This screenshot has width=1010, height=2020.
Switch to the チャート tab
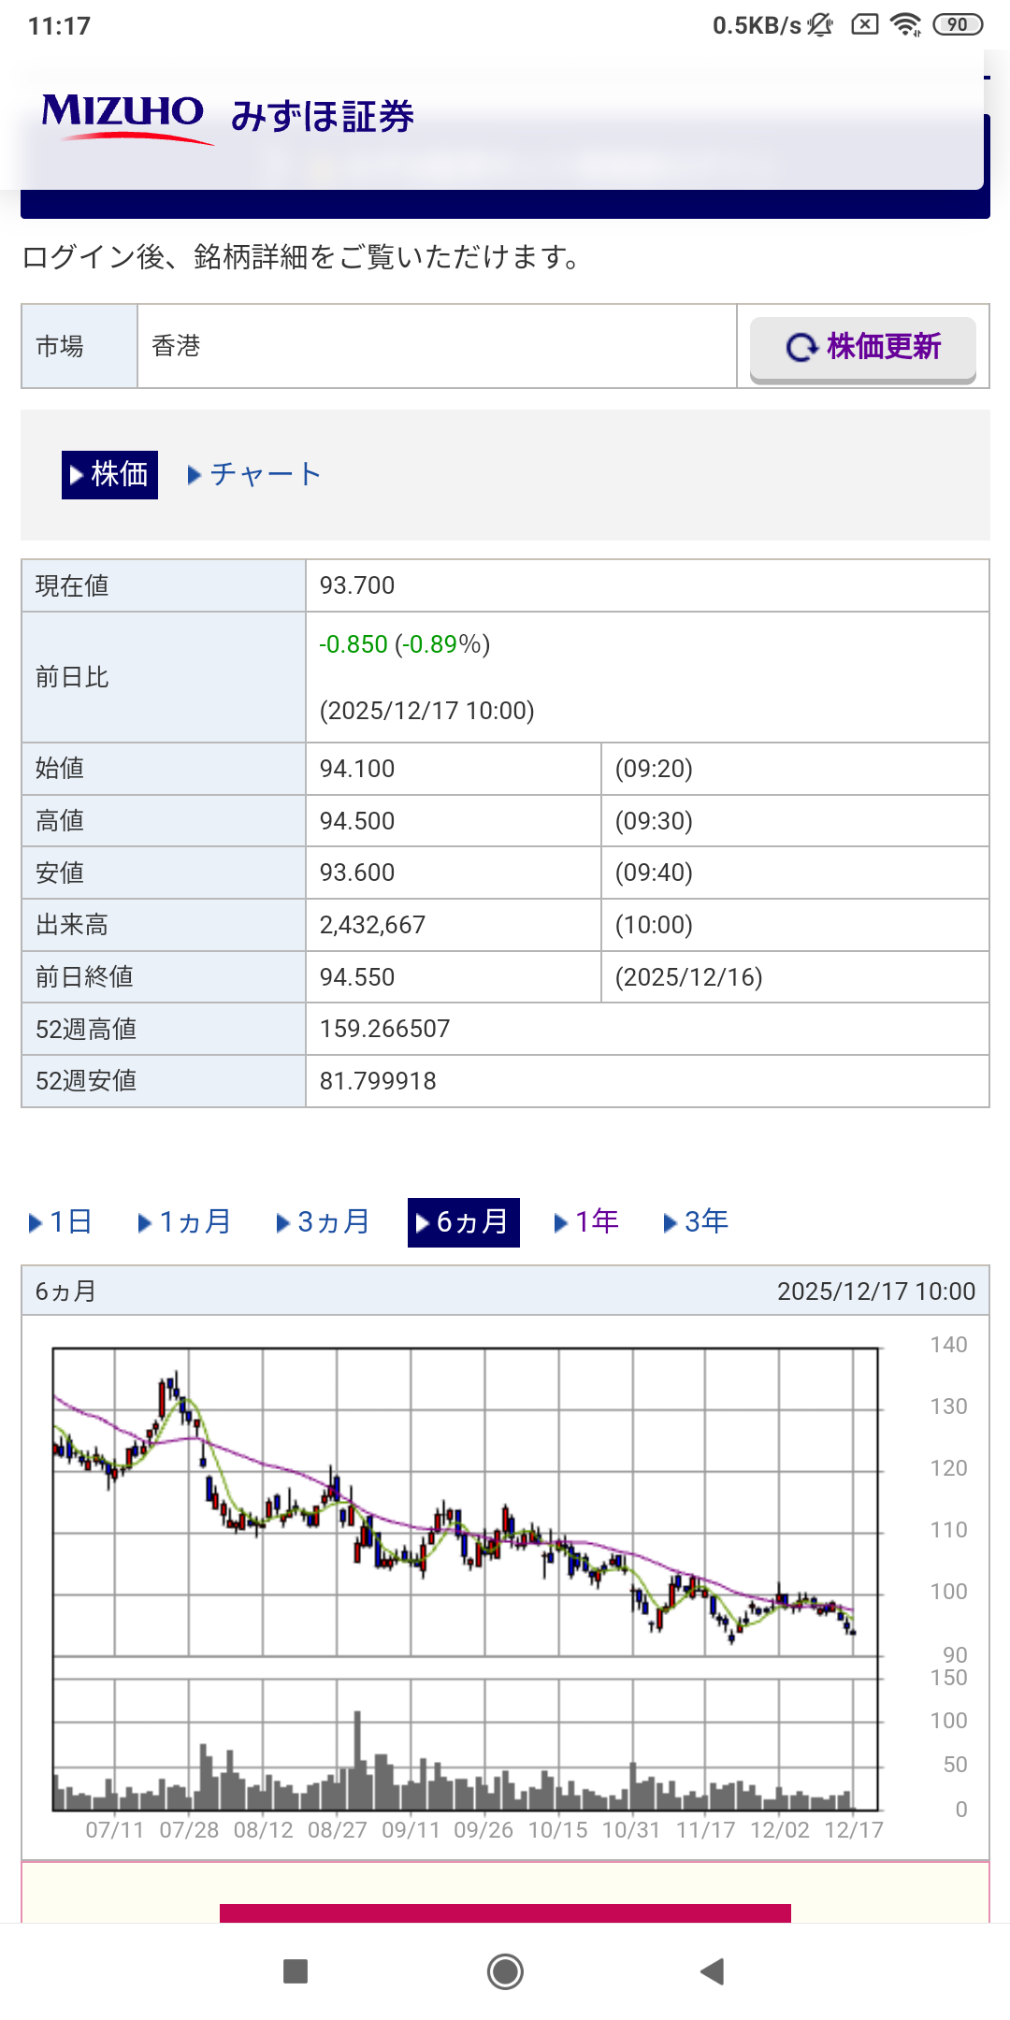pyautogui.click(x=254, y=475)
